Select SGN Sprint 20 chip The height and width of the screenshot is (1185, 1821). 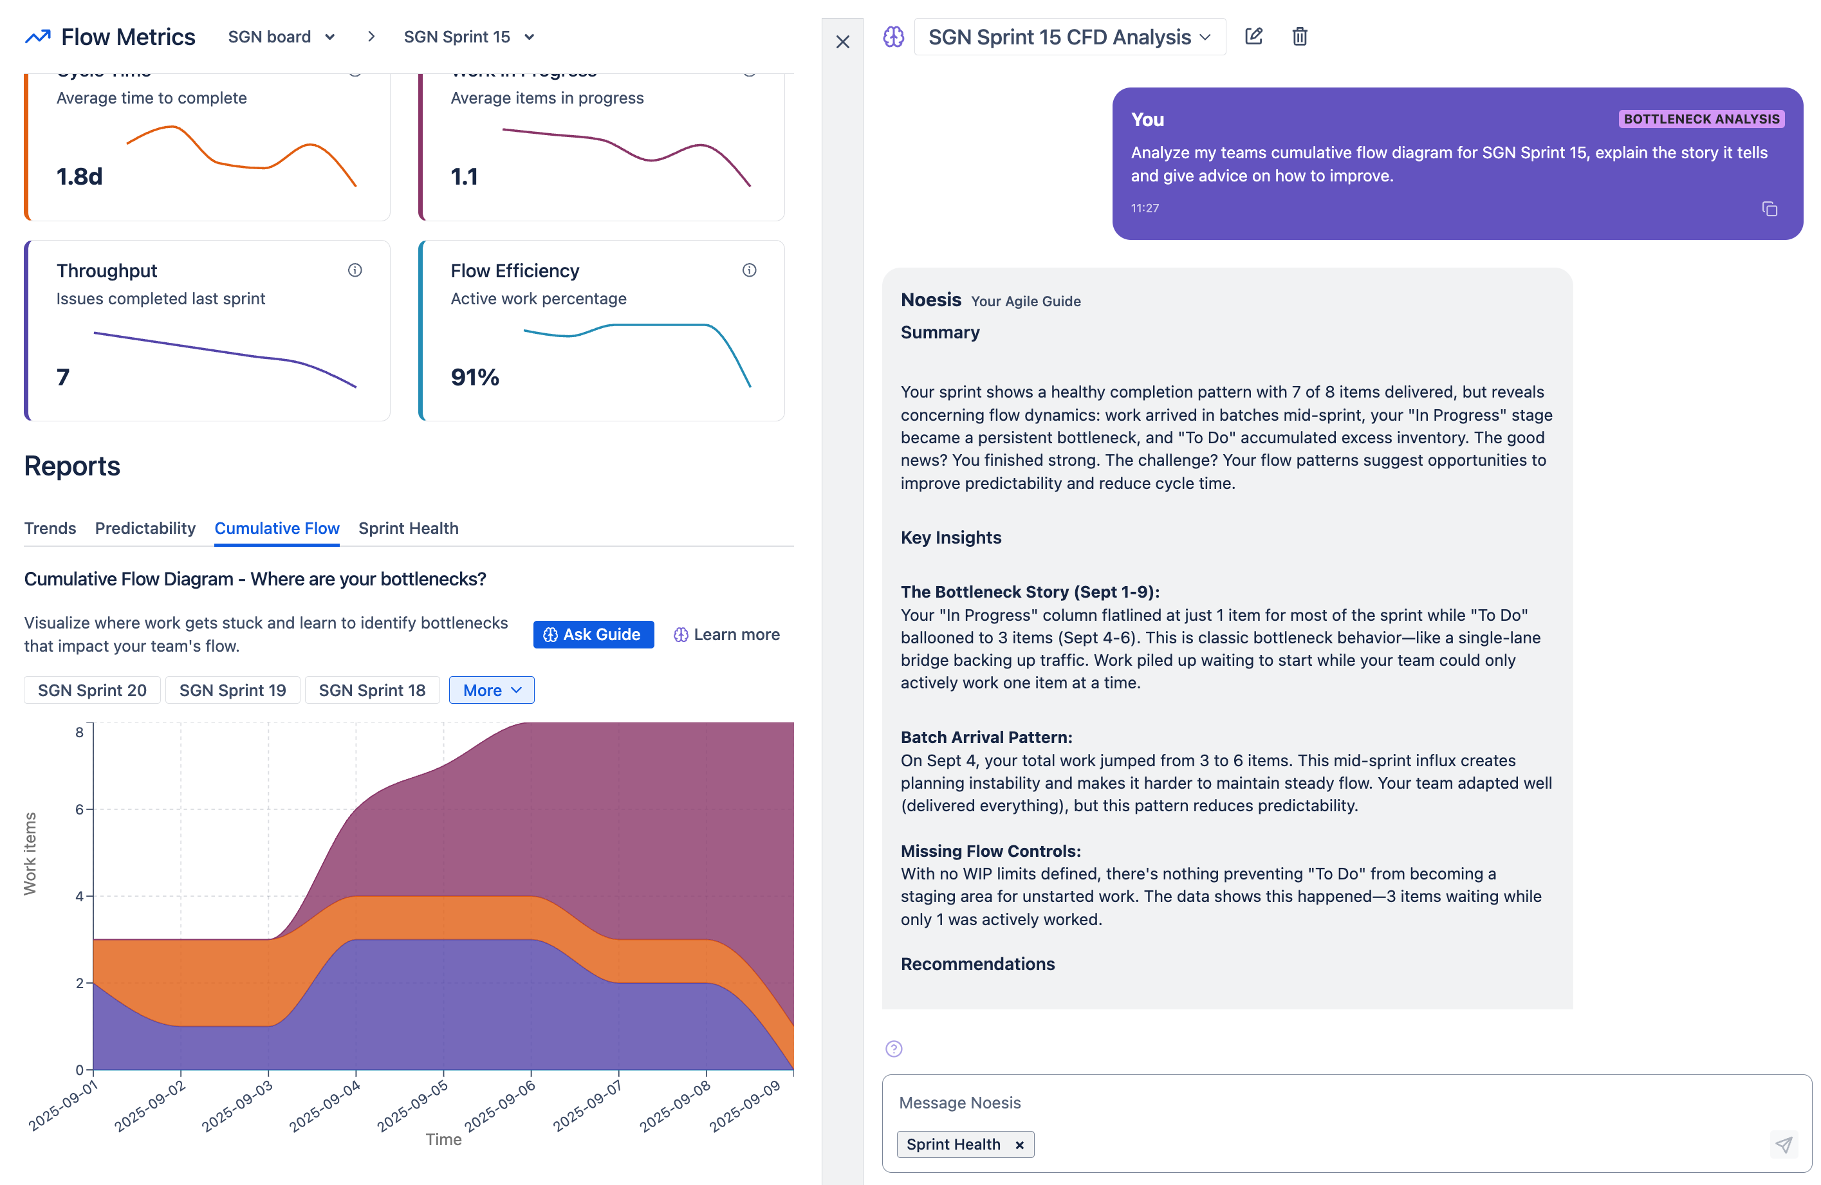tap(92, 690)
